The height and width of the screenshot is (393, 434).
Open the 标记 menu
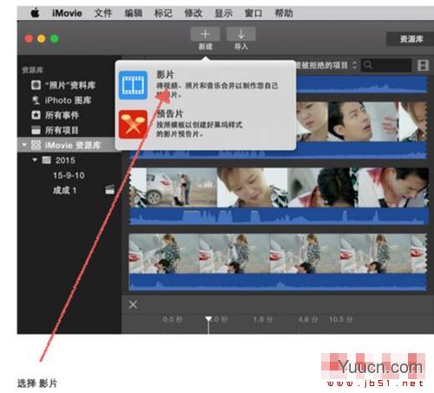(x=163, y=13)
